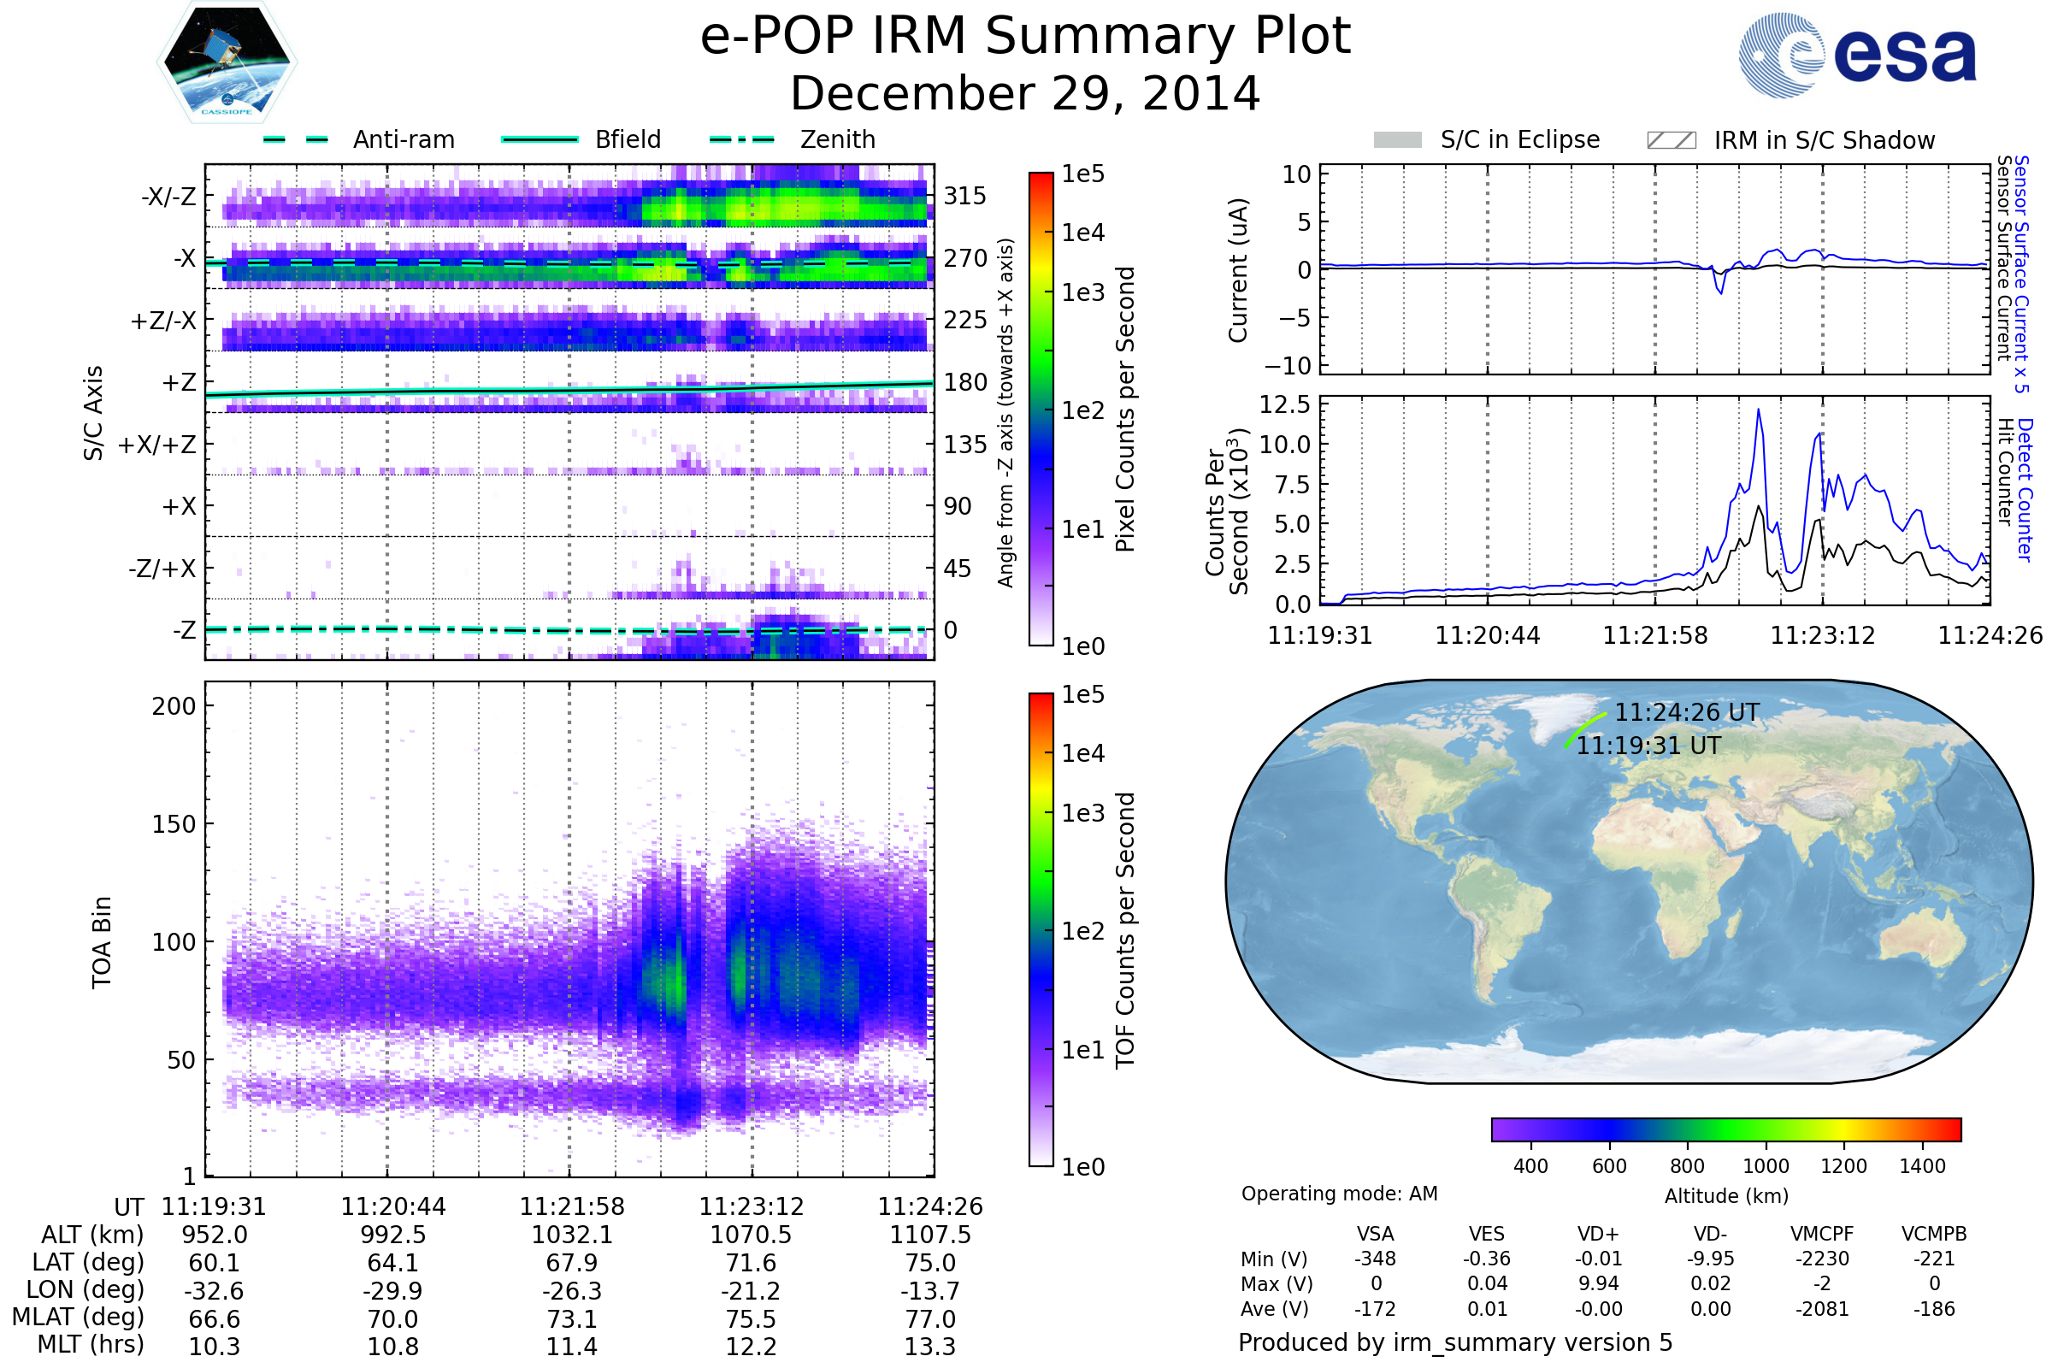The image size is (2052, 1368).
Task: Click the -X/-Z axis row label
Action: point(168,197)
